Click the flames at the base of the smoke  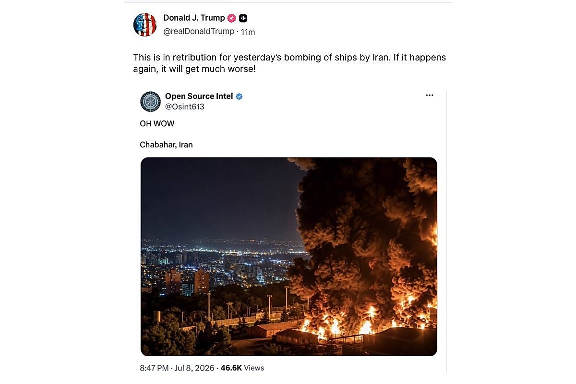coord(365,322)
